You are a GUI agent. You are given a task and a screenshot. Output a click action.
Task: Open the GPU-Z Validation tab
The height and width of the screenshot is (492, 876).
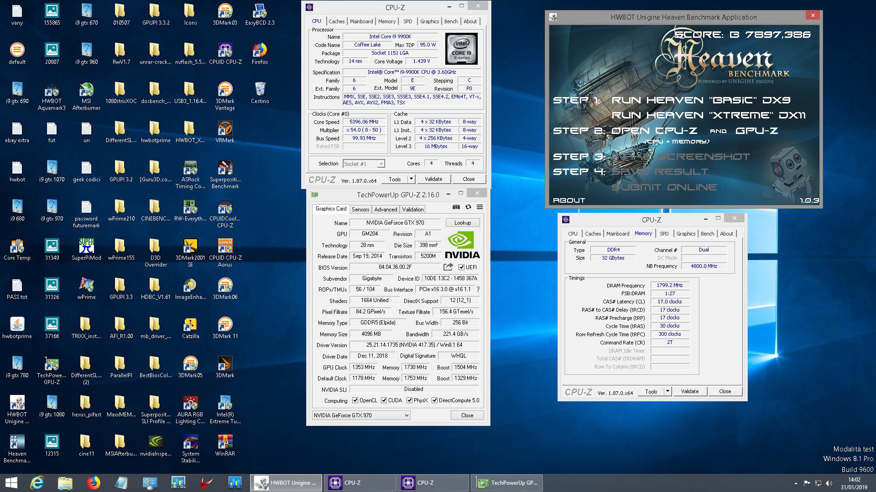point(412,209)
